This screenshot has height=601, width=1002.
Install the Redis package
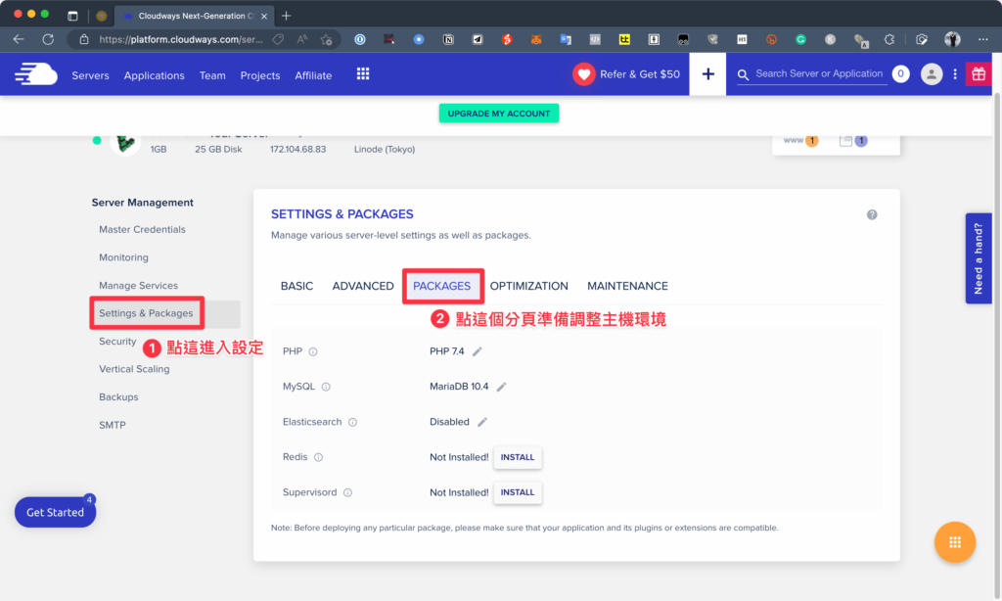point(517,457)
